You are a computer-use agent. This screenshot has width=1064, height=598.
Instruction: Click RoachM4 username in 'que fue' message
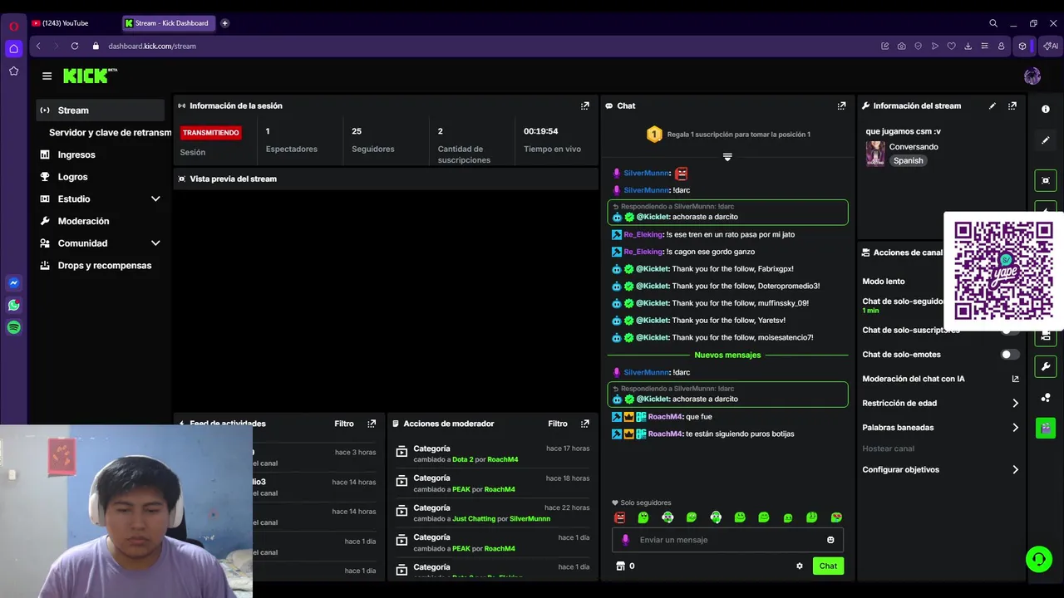(x=665, y=417)
